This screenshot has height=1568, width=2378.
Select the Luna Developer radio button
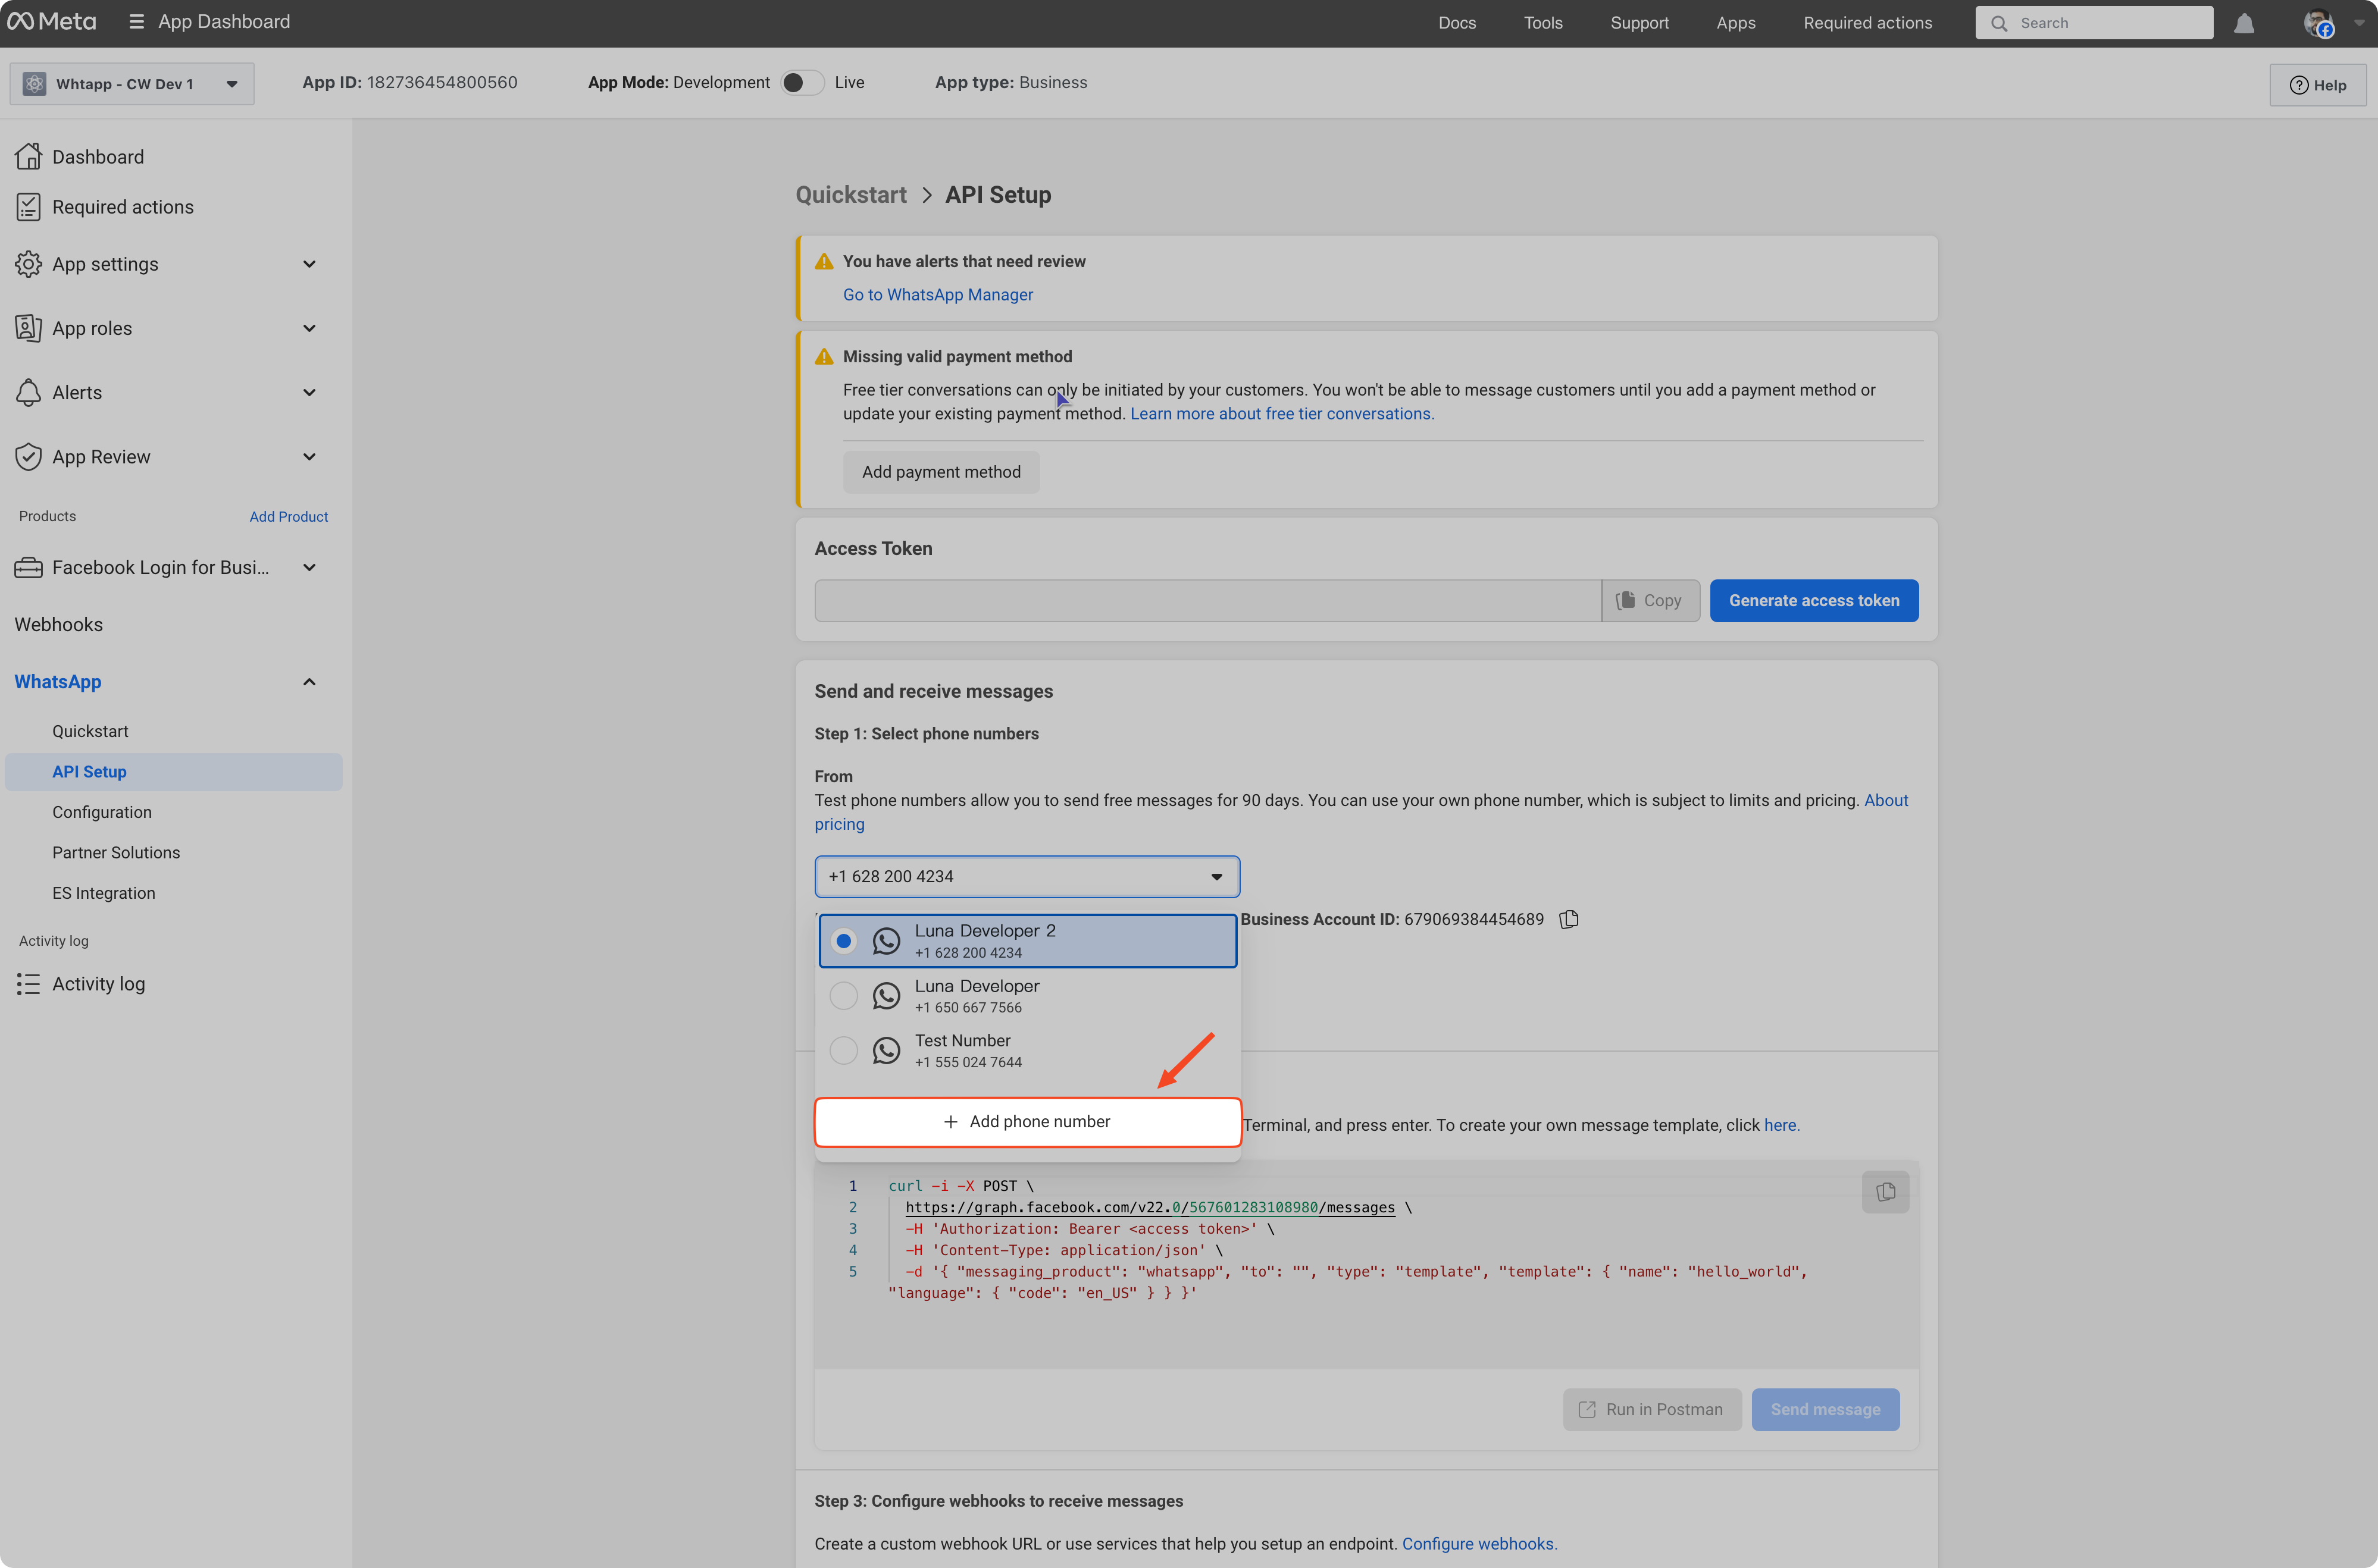(843, 996)
